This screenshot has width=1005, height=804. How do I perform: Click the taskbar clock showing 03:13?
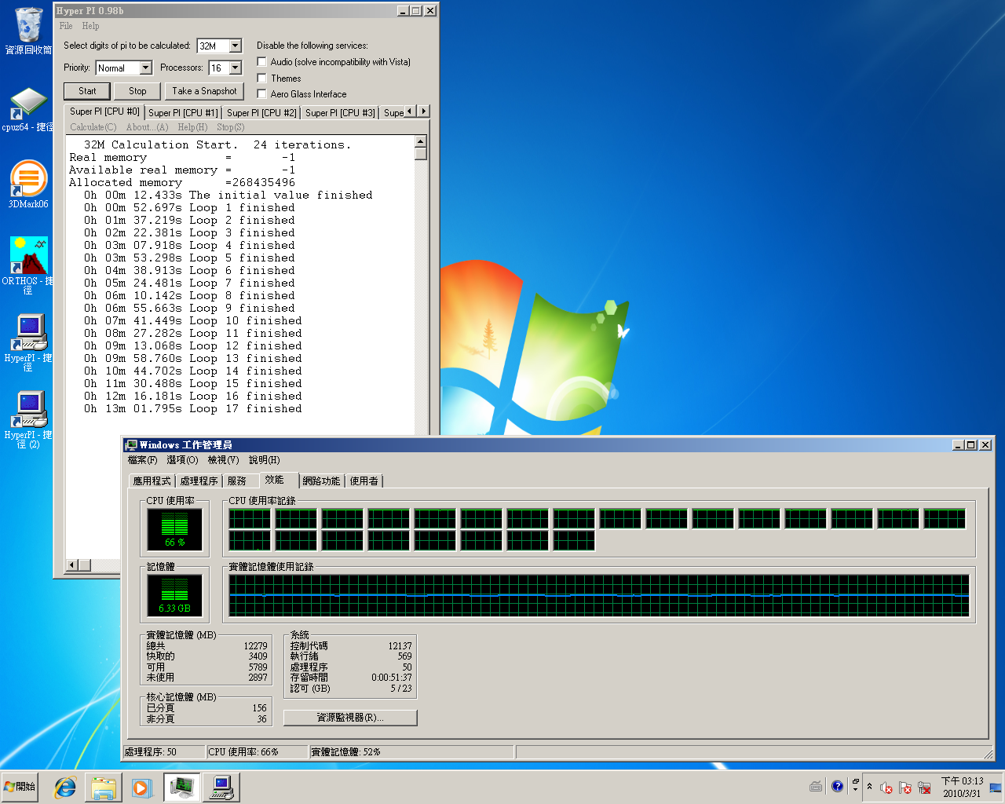[962, 788]
